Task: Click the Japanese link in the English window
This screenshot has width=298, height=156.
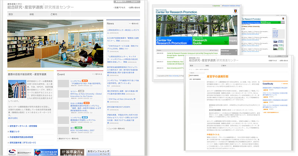Action: click(216, 6)
